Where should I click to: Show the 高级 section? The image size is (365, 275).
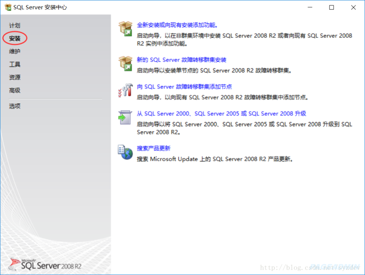tap(15, 90)
